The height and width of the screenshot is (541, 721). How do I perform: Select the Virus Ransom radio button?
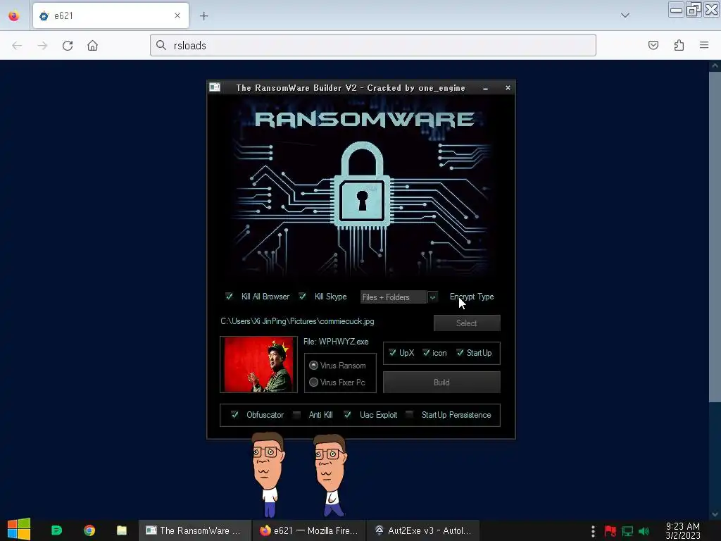[313, 366]
